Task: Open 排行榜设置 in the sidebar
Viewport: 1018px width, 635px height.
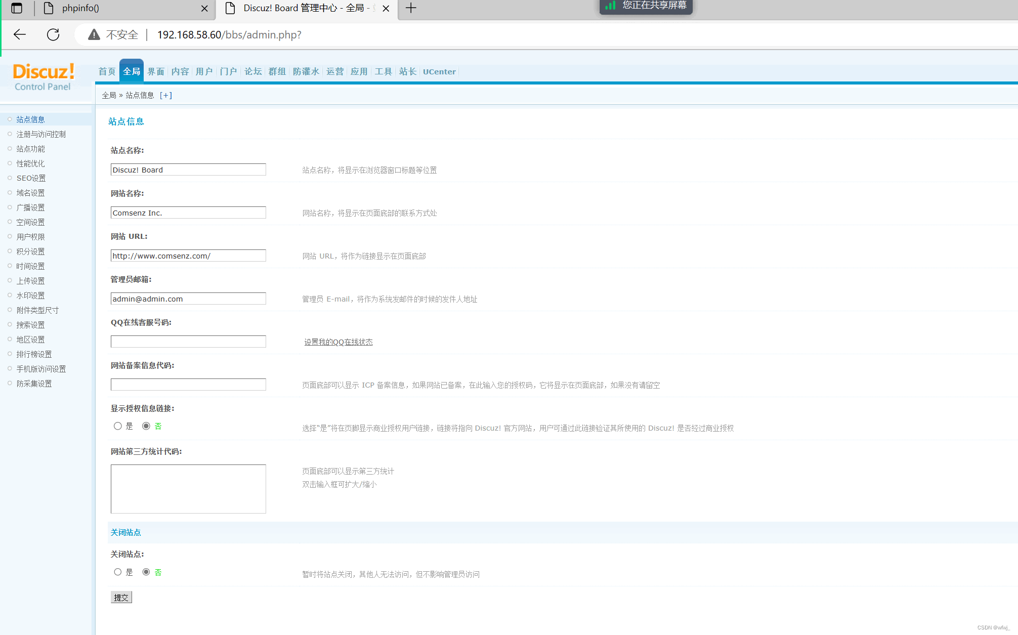Action: click(x=34, y=354)
